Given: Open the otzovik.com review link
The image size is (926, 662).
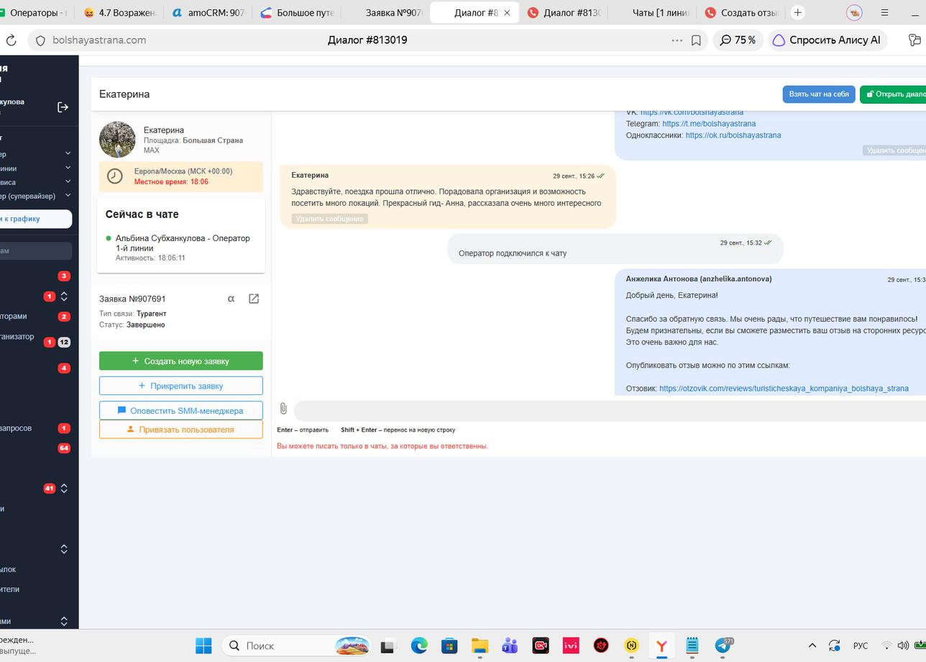Looking at the screenshot, I should coord(784,389).
